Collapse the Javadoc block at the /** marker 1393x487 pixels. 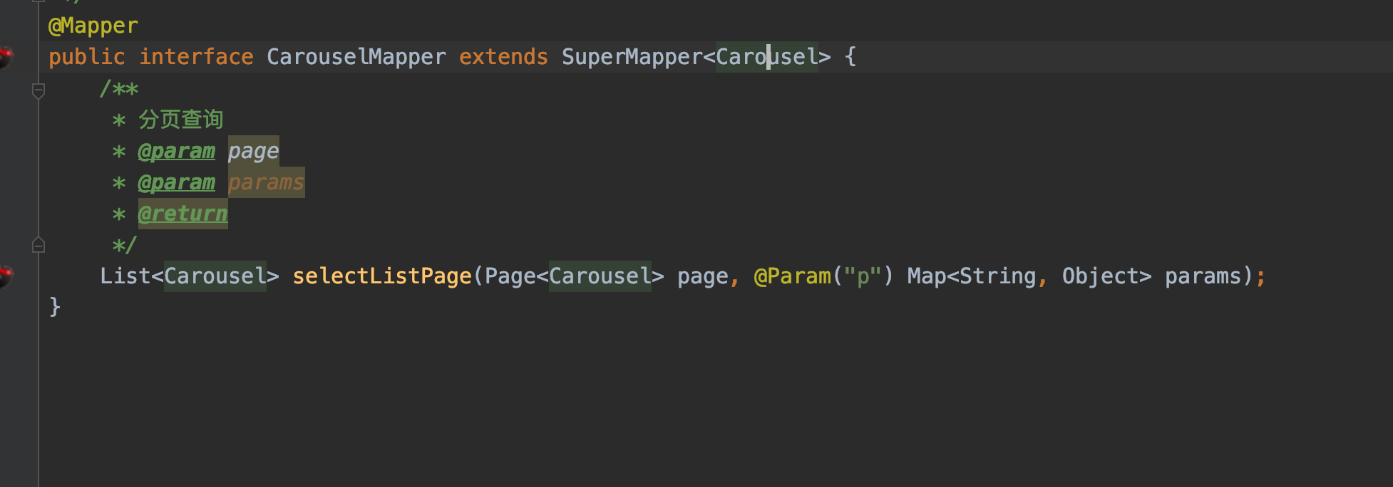pyautogui.click(x=38, y=90)
